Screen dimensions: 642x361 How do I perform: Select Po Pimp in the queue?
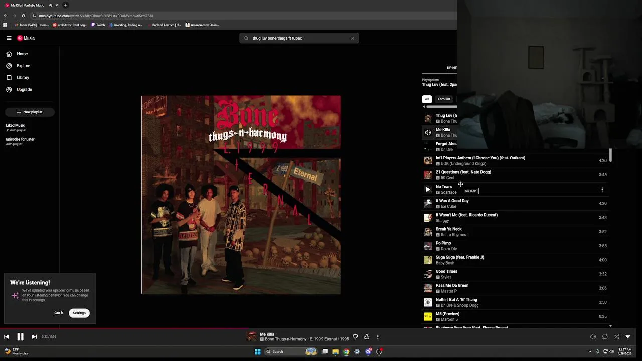(x=516, y=246)
